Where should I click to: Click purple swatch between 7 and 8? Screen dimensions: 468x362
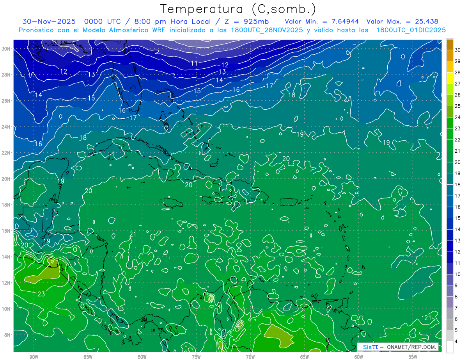[450, 302]
